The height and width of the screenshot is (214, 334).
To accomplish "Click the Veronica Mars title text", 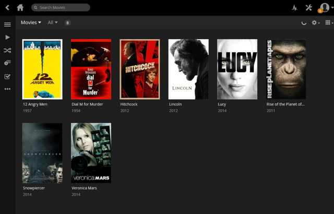I will 84,188.
